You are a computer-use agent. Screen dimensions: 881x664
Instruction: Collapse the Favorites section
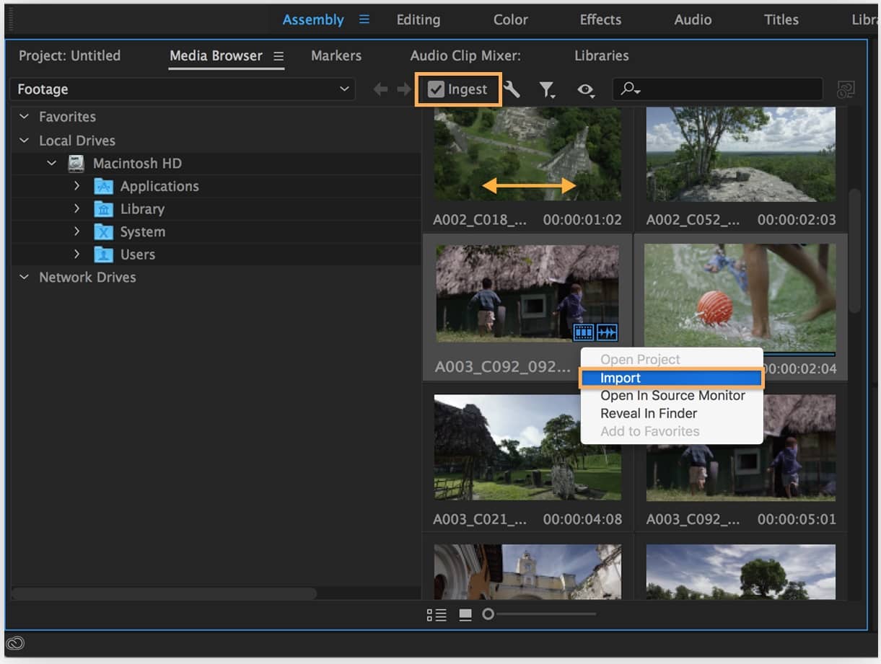click(25, 117)
